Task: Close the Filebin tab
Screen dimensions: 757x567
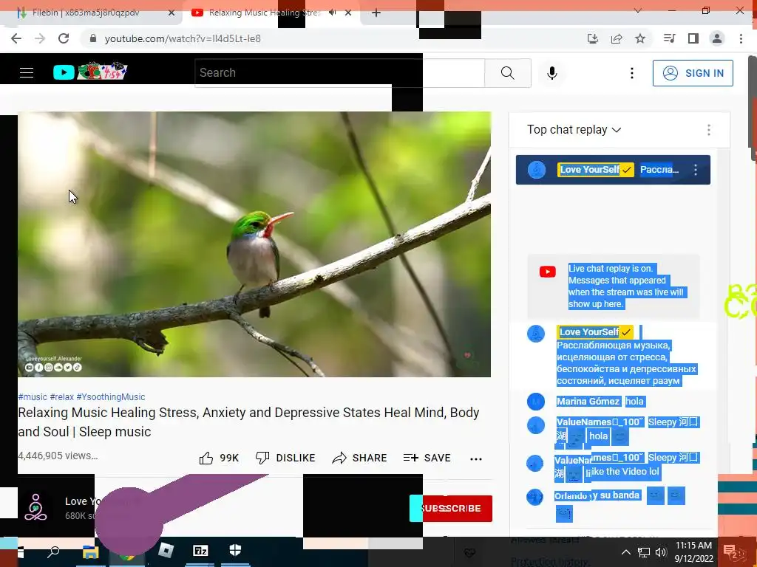Action: [172, 13]
